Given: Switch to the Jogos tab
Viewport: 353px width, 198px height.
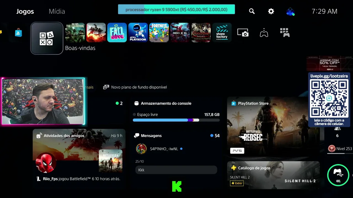Looking at the screenshot, I should coord(25,11).
